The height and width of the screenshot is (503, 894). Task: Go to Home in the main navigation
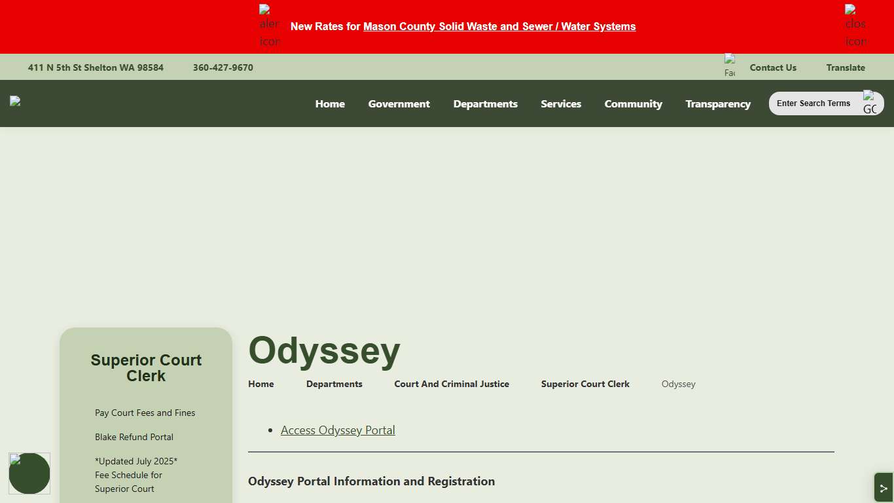[x=330, y=103]
